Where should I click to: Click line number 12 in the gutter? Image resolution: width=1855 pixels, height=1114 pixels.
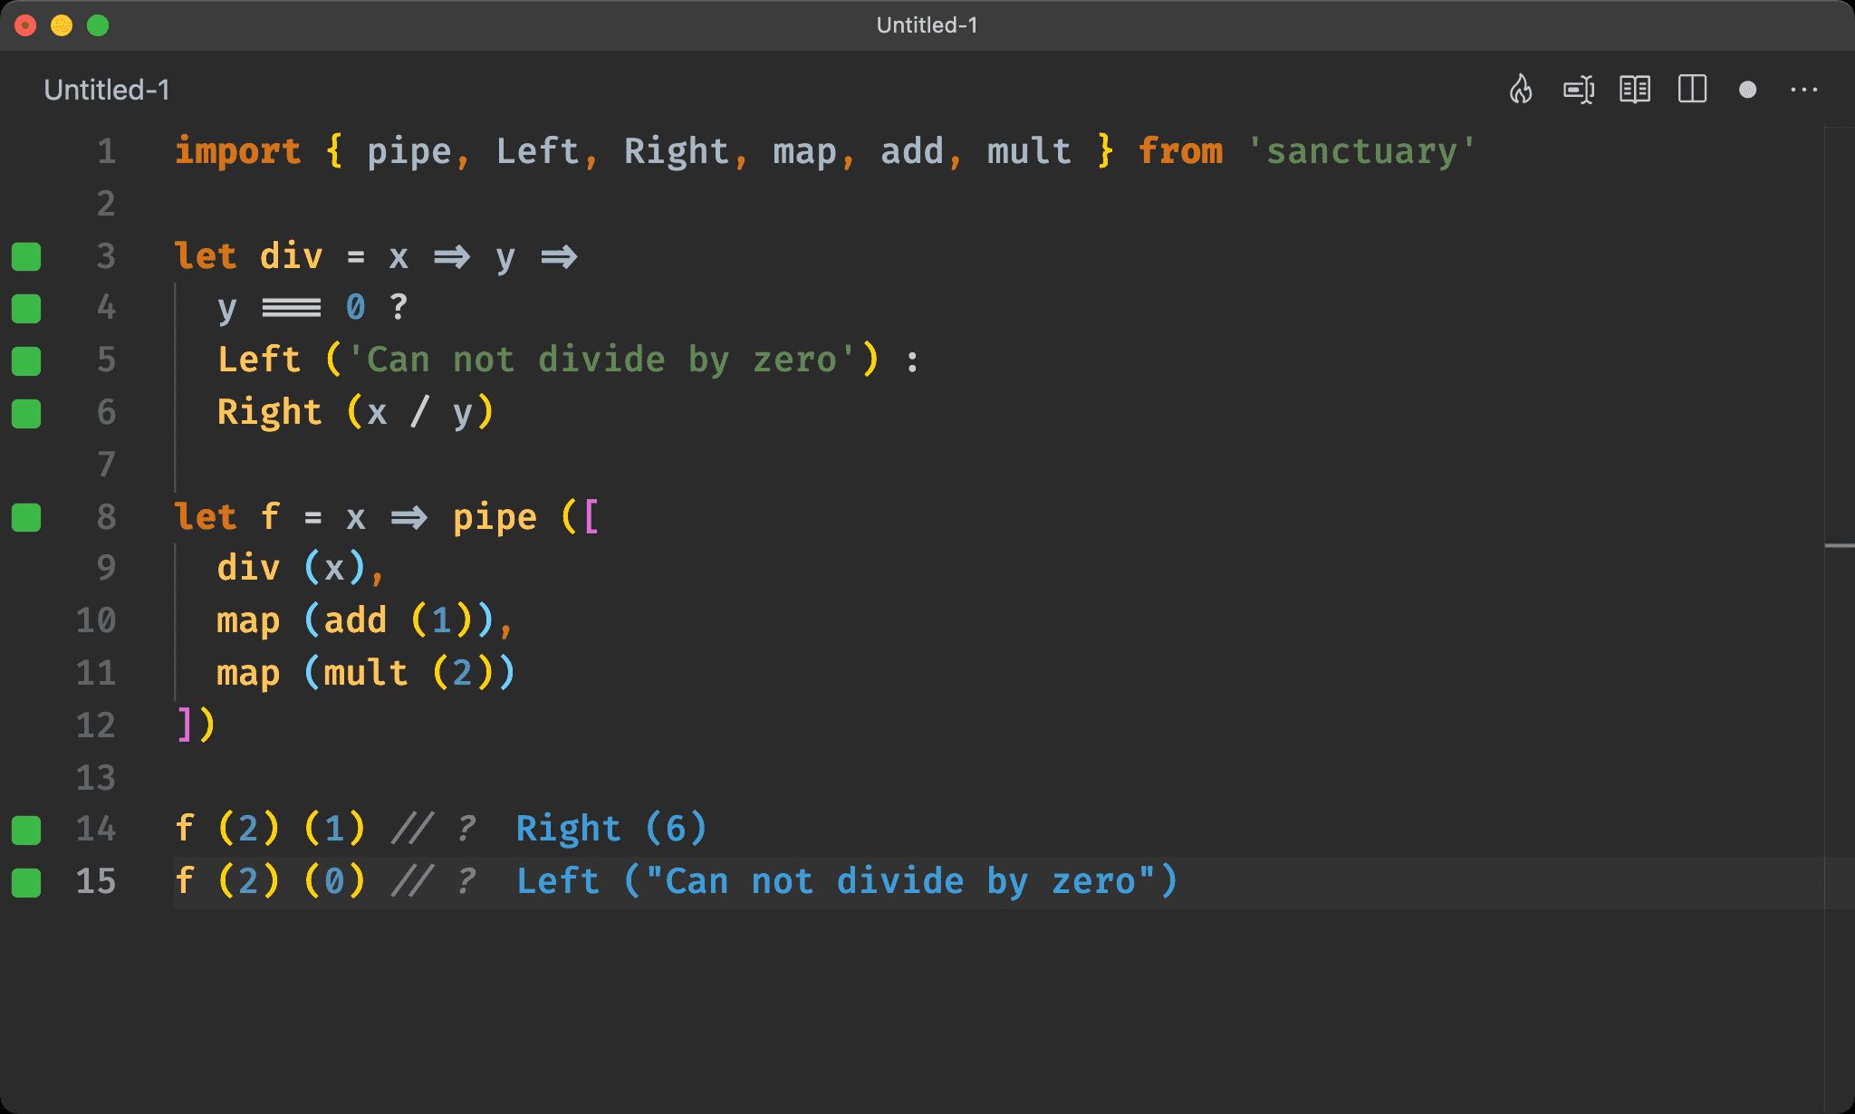[x=96, y=725]
